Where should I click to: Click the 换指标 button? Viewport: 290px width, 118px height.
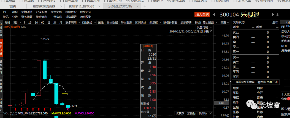203,113
